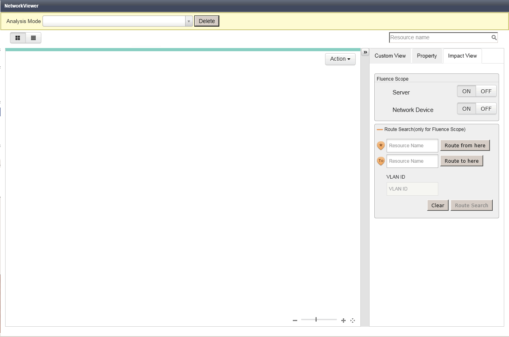Click the route destination 'To' marker icon
This screenshot has width=509, height=337.
click(x=381, y=161)
